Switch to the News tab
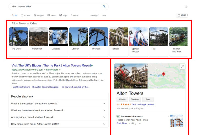 [52, 15]
